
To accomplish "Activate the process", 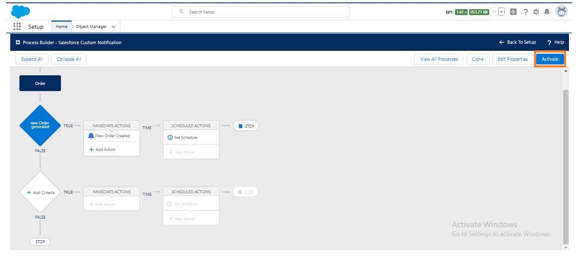I will coord(550,59).
